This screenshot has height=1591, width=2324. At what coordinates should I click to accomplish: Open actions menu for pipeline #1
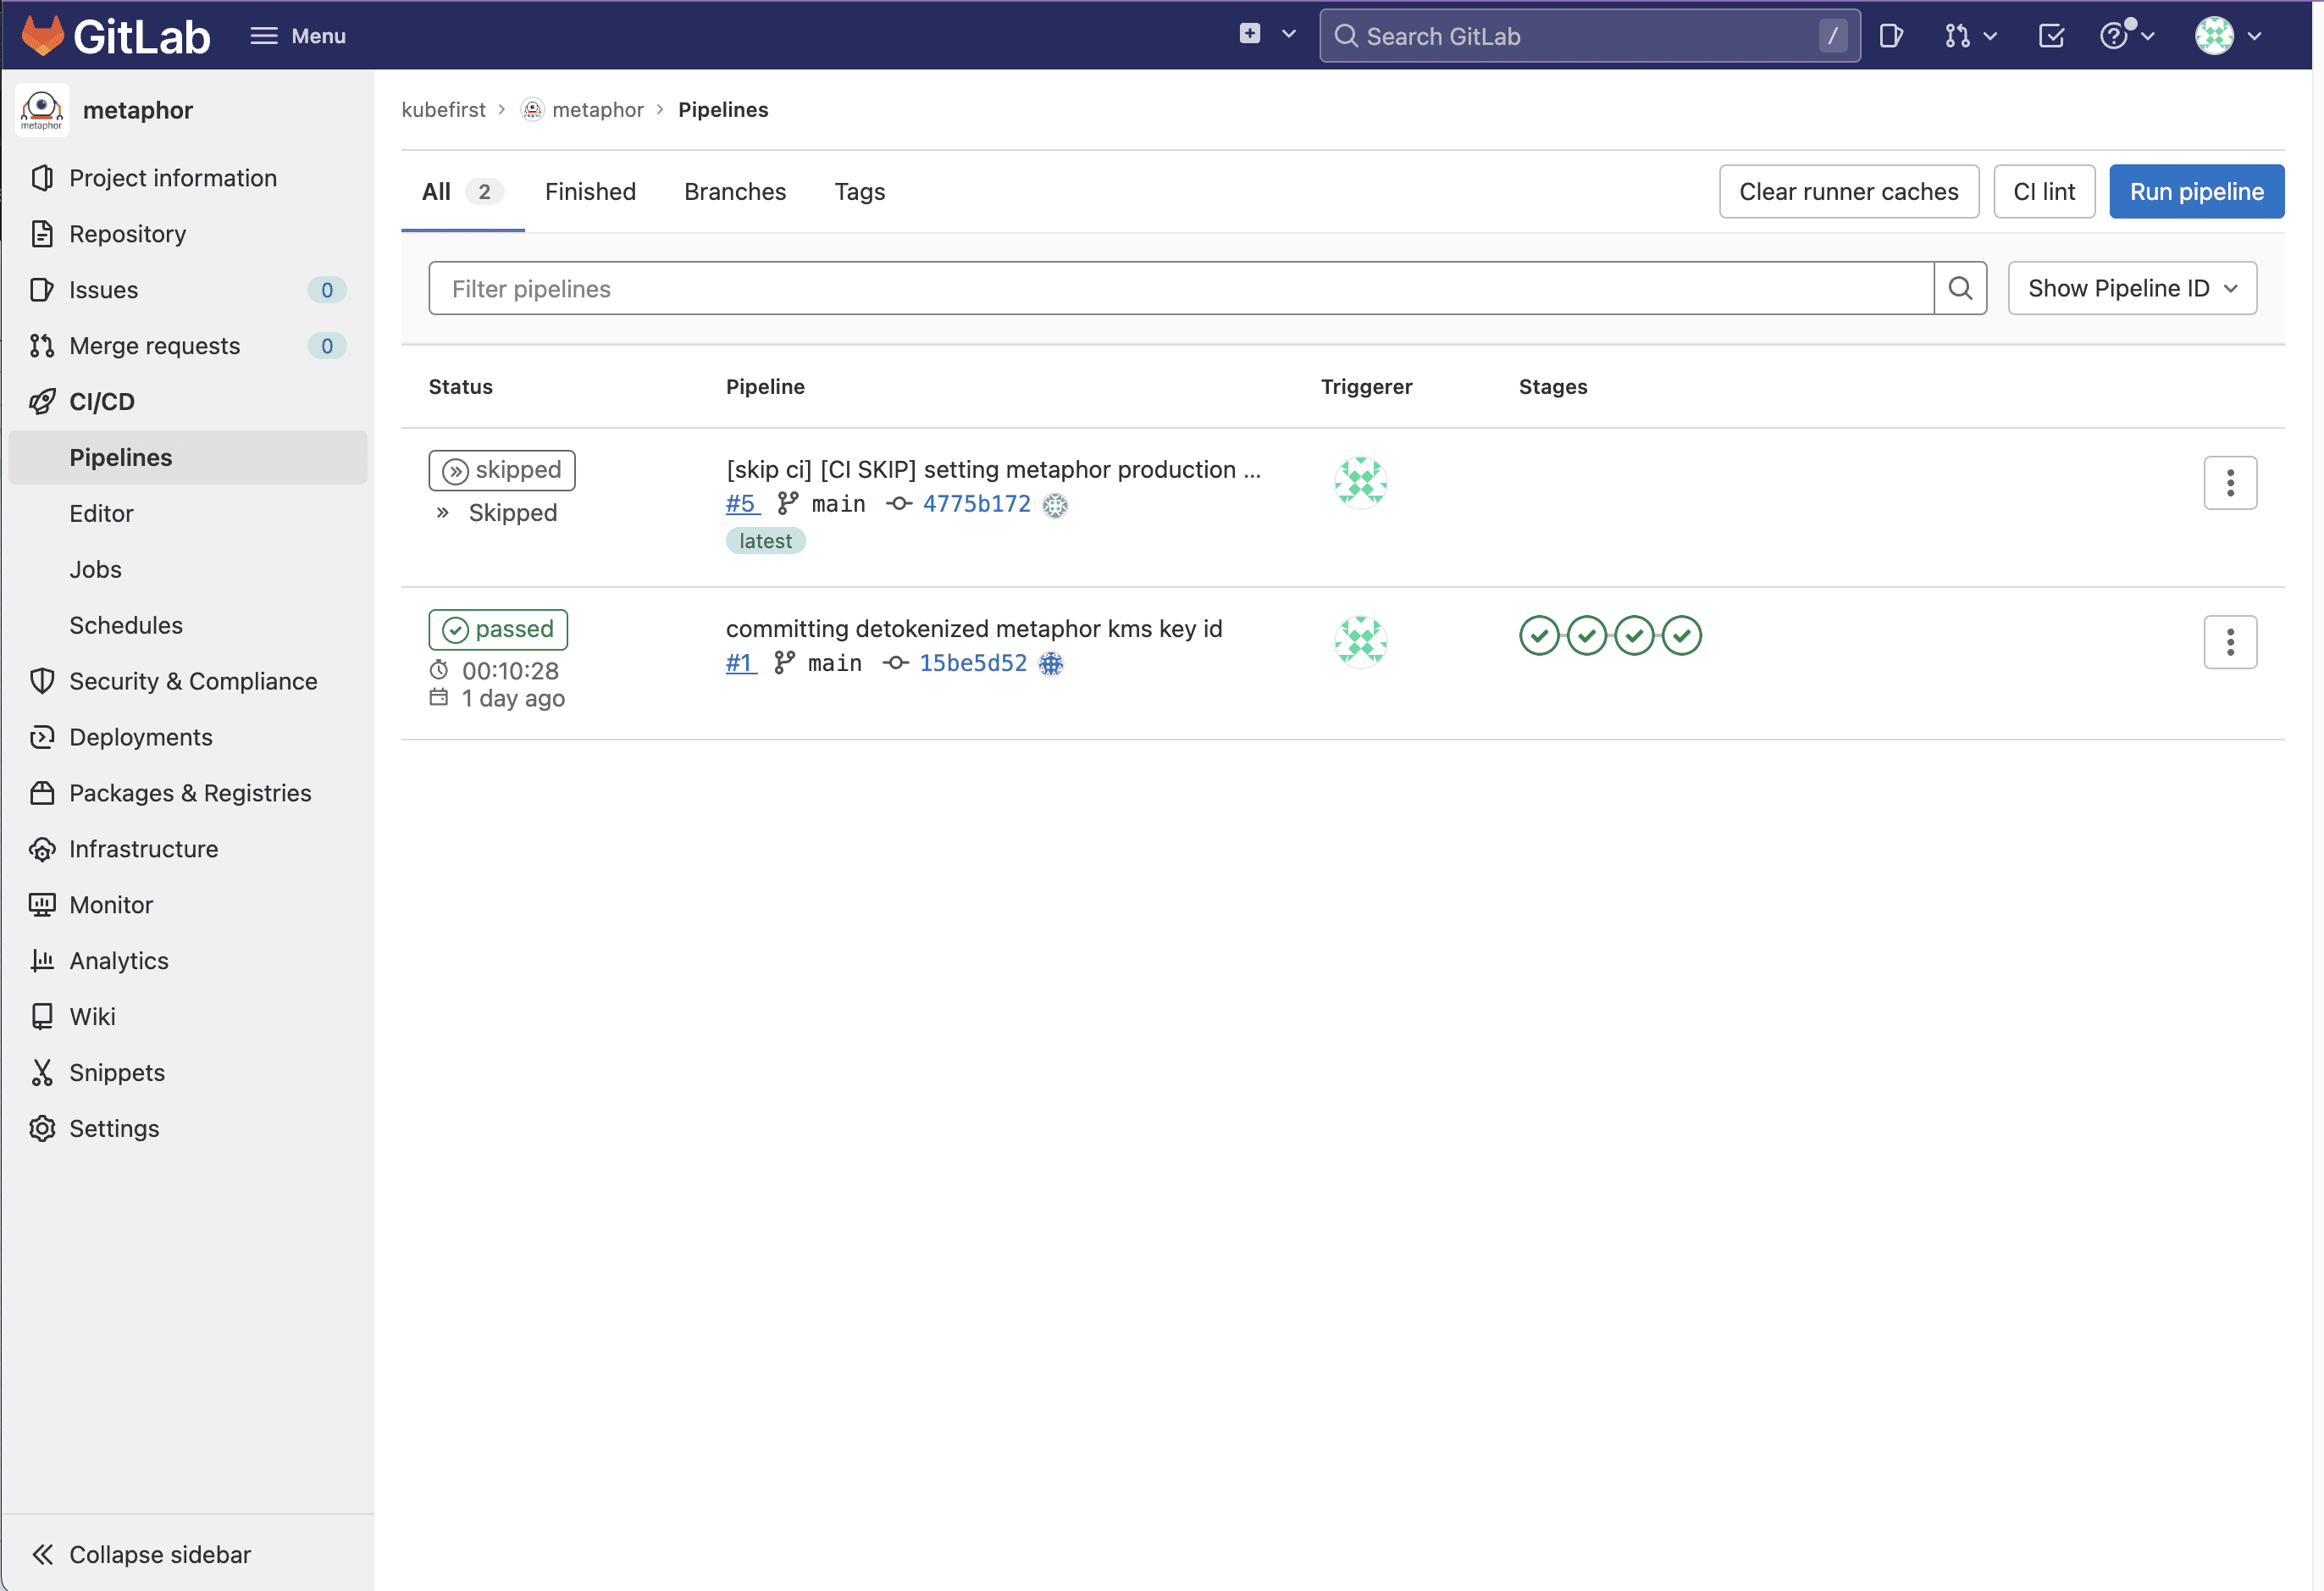[2230, 642]
